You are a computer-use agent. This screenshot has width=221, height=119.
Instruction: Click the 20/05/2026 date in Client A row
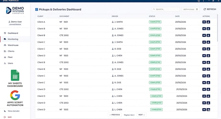click(x=181, y=22)
